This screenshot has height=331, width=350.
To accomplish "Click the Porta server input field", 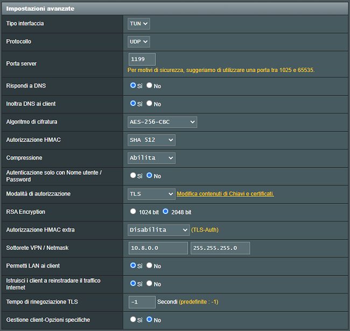I will [x=142, y=59].
